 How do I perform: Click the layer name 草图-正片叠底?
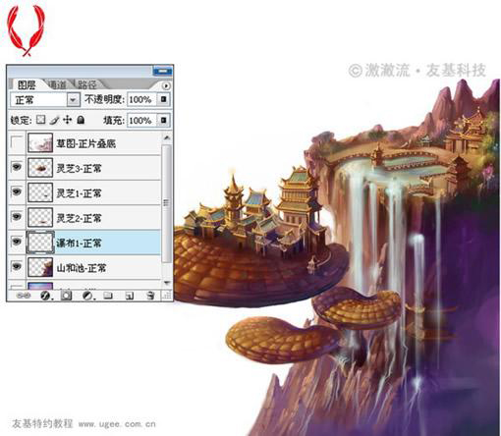tap(85, 143)
